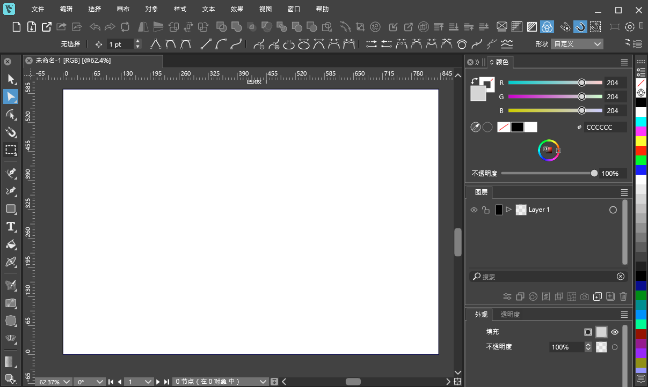
Task: Select the Node tool
Action: pos(11,96)
